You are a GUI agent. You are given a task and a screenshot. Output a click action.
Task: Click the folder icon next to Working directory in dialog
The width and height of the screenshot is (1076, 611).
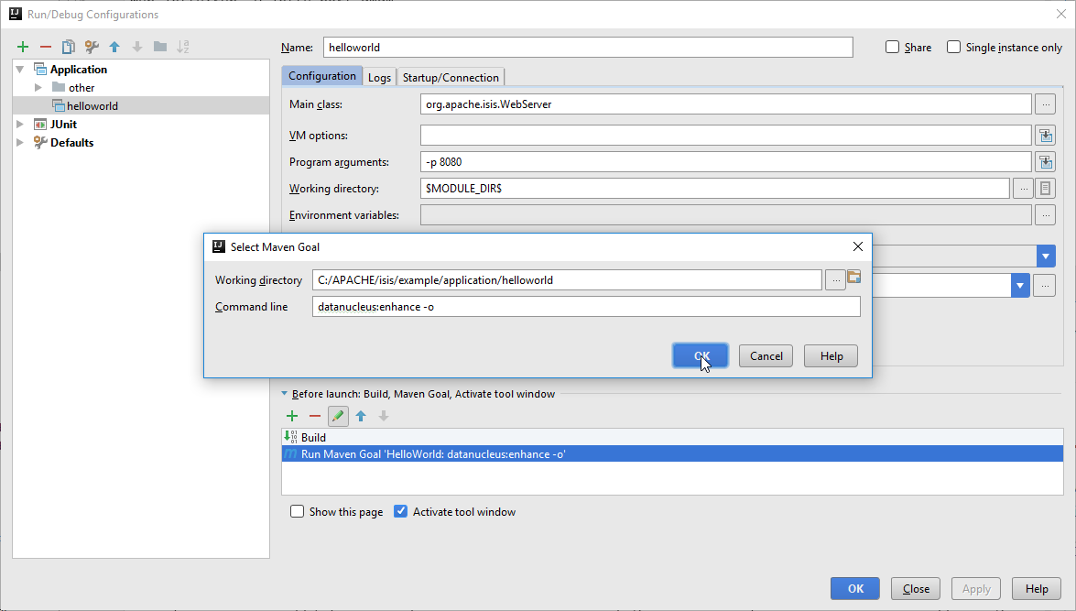(854, 278)
